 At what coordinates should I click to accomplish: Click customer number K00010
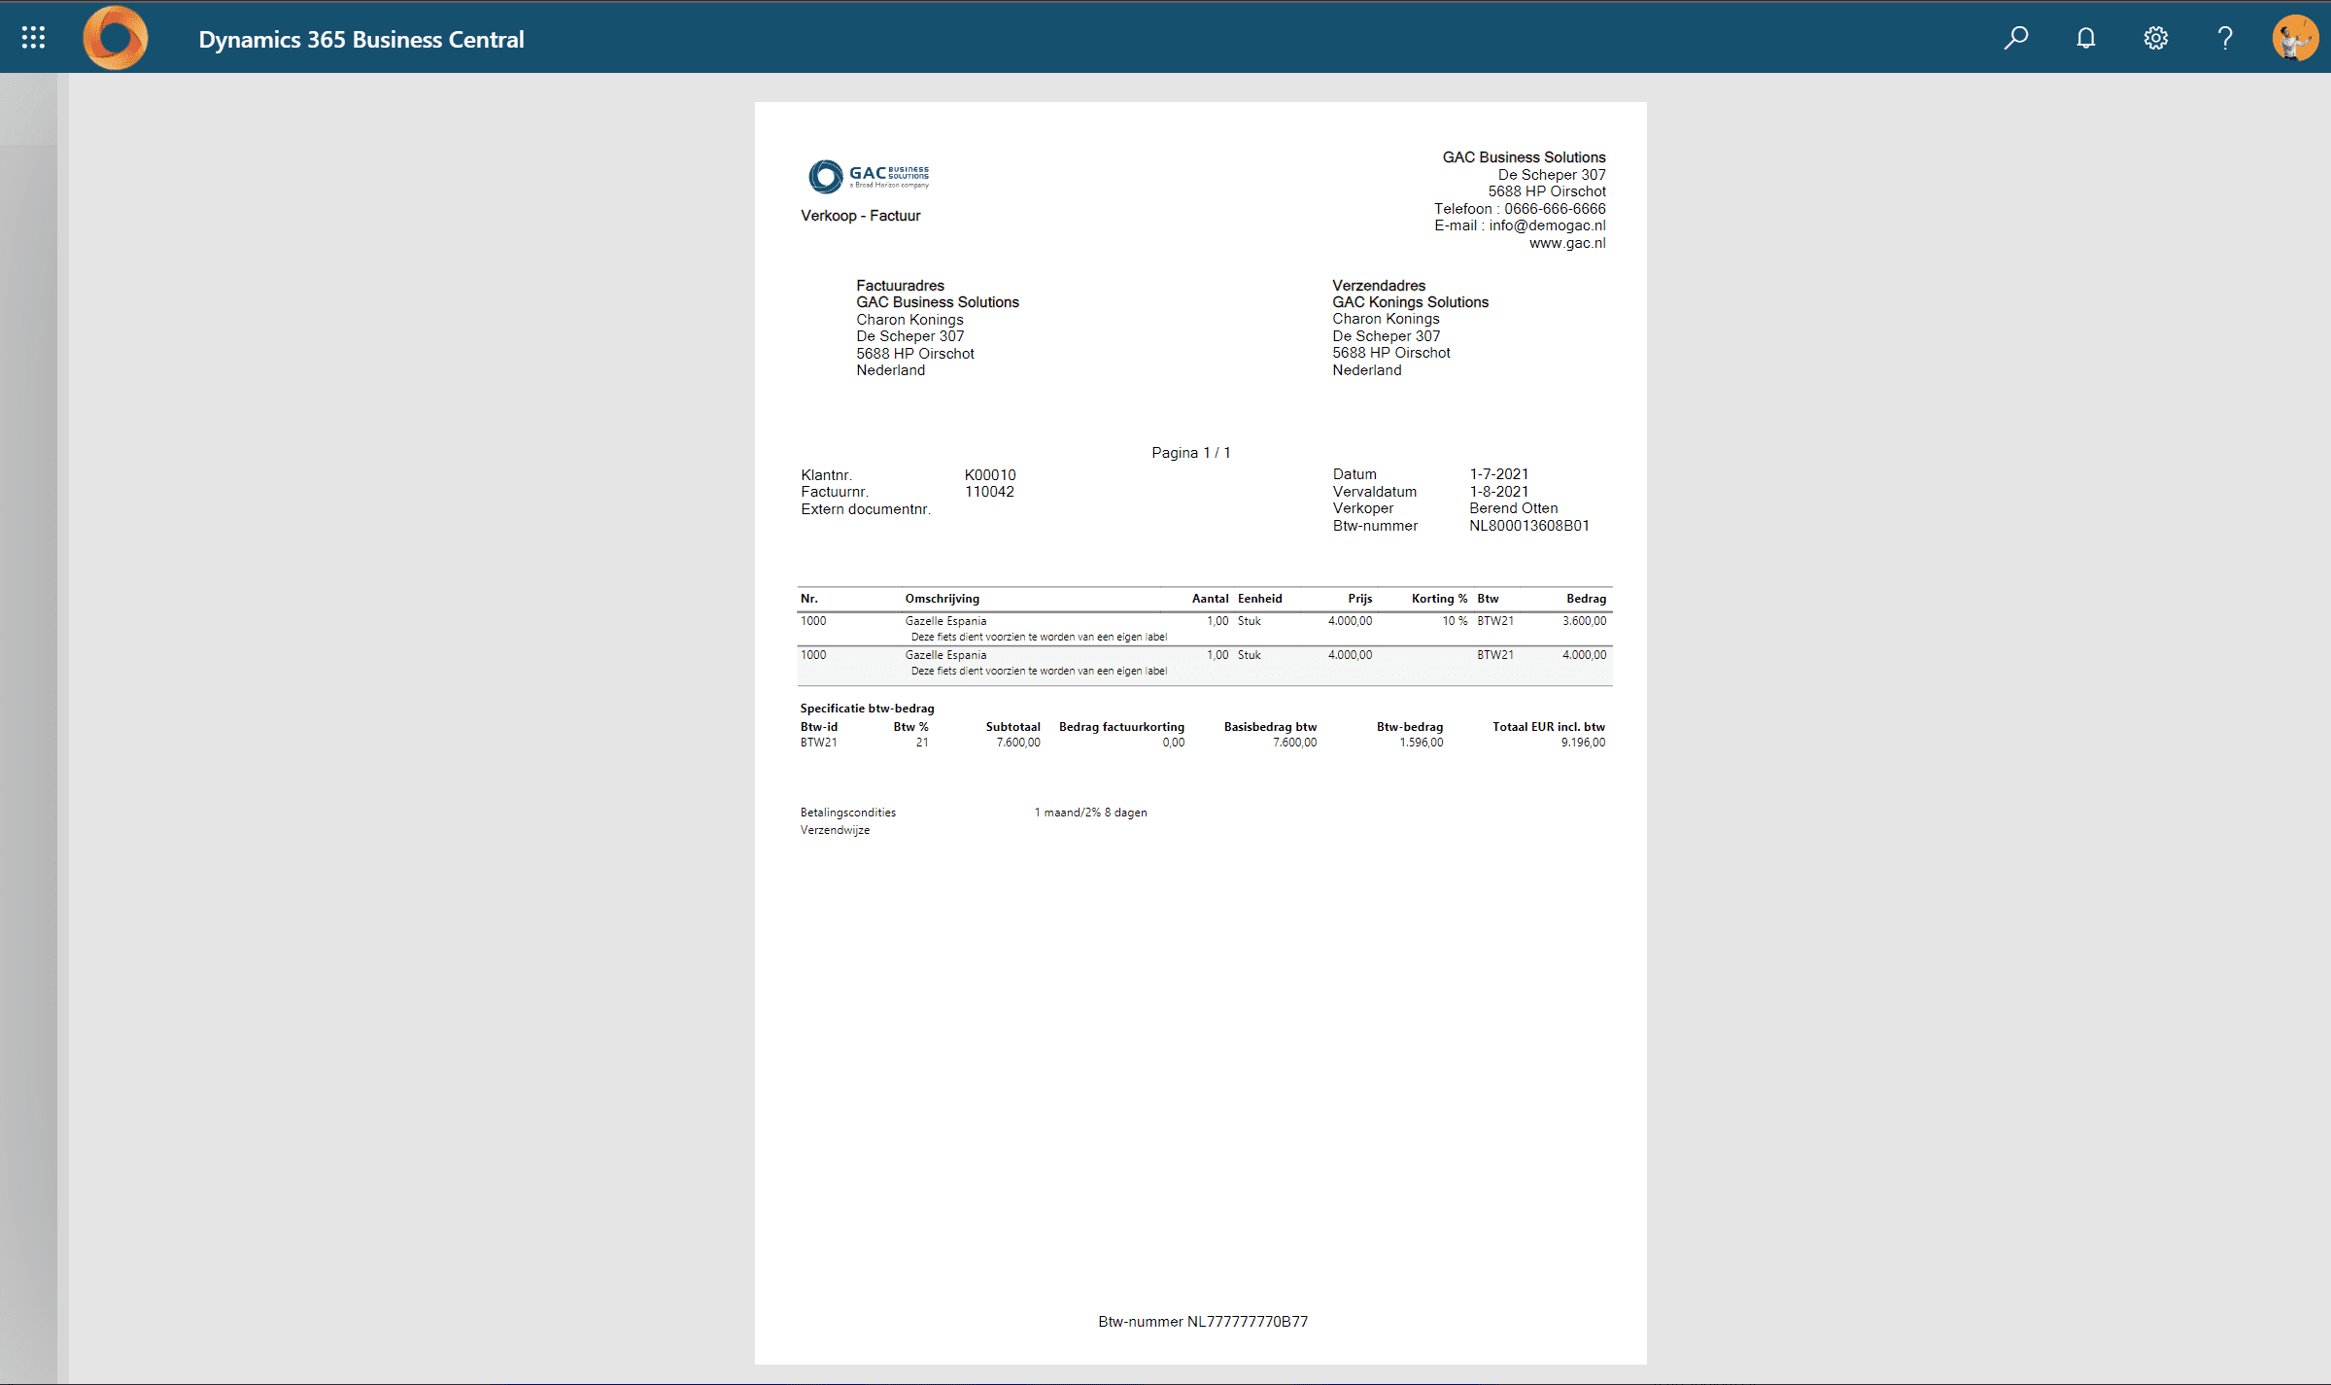pyautogui.click(x=989, y=475)
